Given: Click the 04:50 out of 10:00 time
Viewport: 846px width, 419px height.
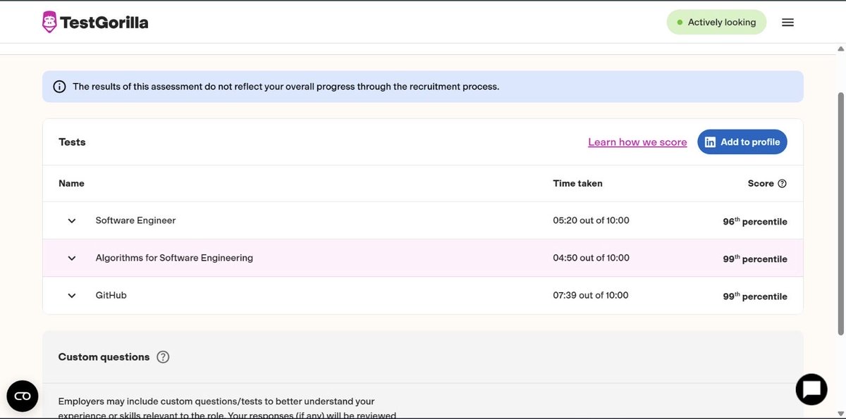Looking at the screenshot, I should (x=591, y=258).
